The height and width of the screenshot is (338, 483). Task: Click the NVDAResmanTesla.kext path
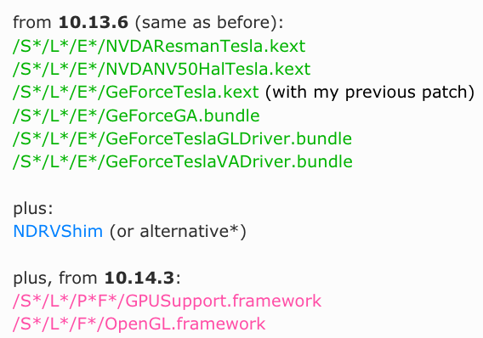(159, 47)
